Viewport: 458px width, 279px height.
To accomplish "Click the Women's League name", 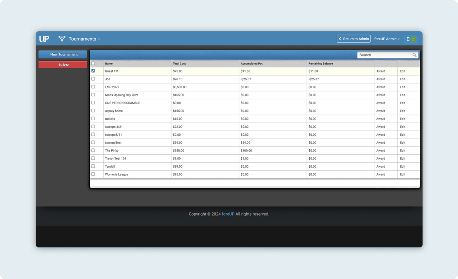I will 116,174.
